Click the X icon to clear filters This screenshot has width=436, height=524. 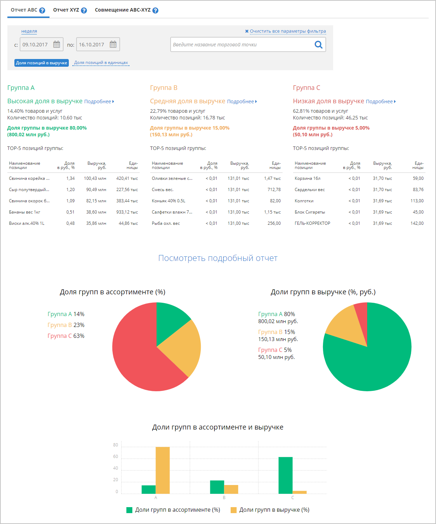247,31
